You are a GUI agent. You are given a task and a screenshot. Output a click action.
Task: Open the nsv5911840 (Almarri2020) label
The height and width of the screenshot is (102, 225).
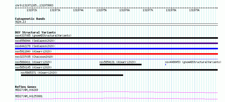click(33, 51)
